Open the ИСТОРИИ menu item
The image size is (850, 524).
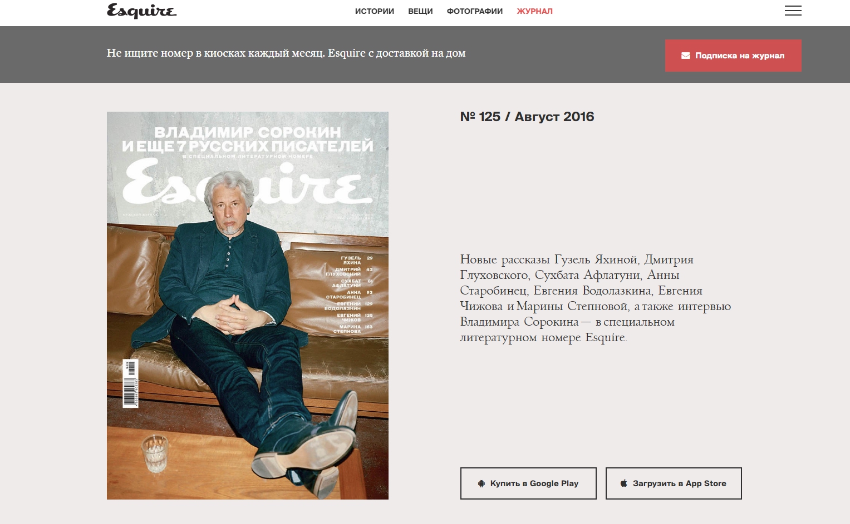click(375, 11)
